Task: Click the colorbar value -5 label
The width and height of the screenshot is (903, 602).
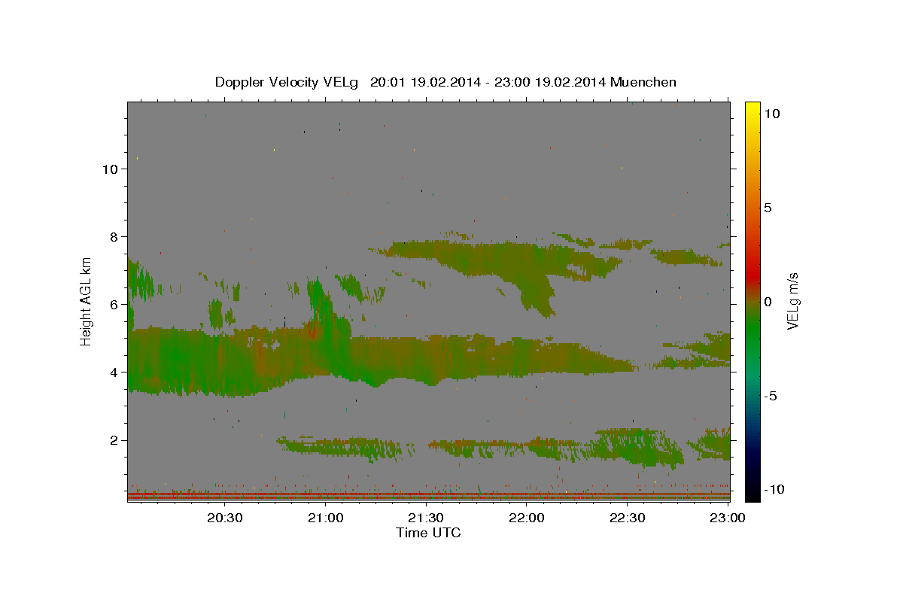Action: click(x=771, y=396)
